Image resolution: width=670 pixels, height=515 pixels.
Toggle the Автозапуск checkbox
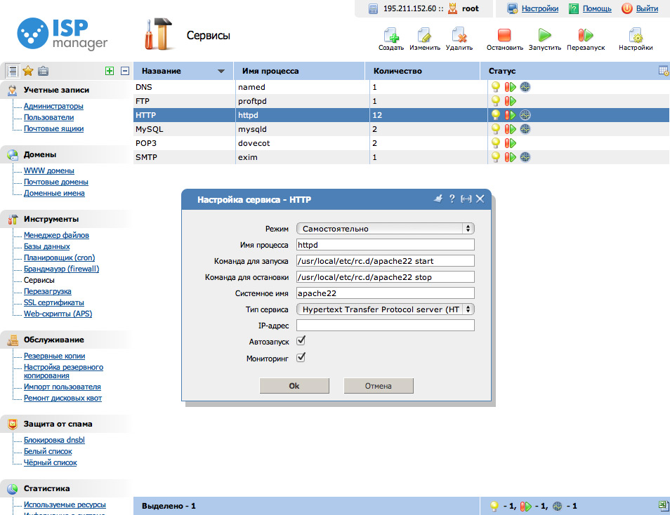(x=301, y=340)
